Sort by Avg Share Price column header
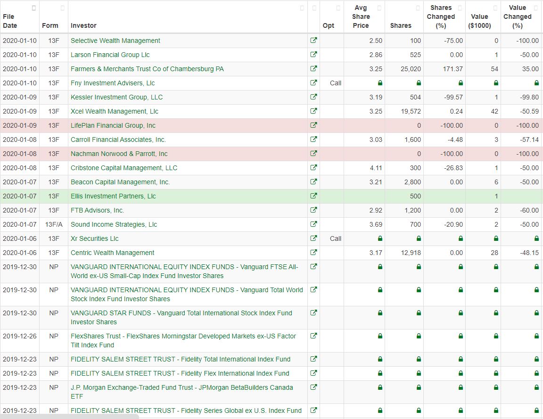 point(364,17)
